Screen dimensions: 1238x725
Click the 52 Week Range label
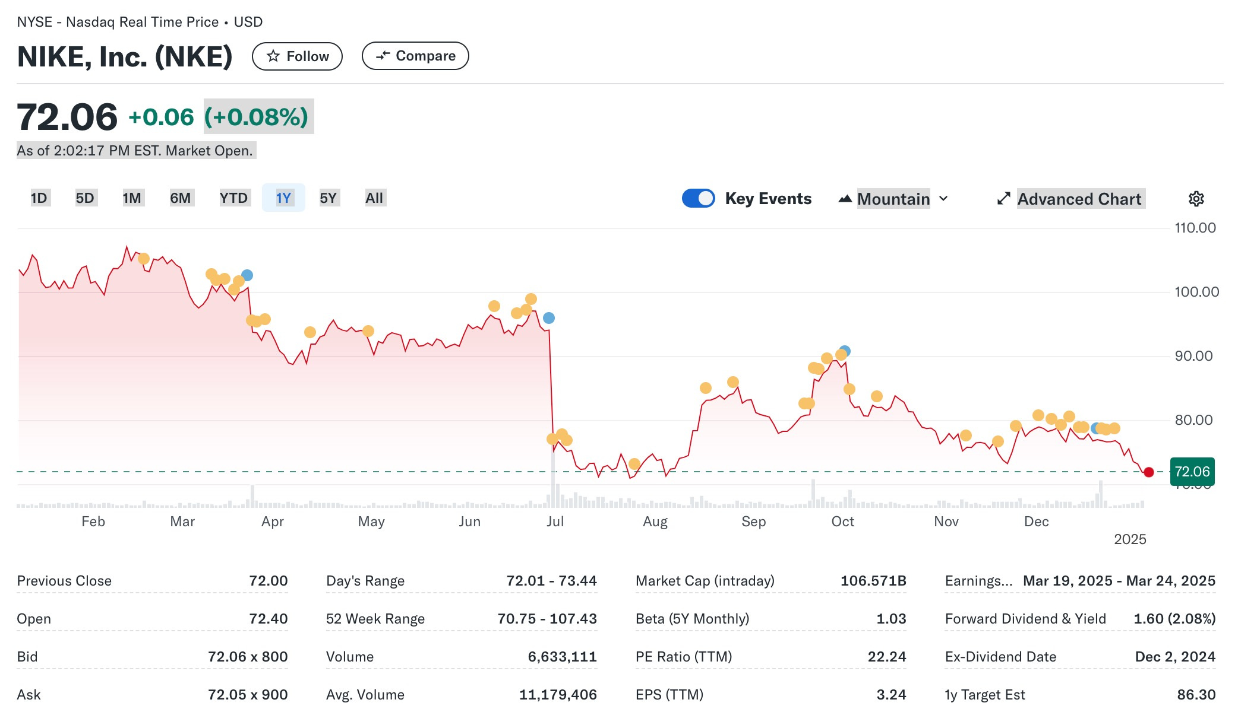[x=375, y=619]
